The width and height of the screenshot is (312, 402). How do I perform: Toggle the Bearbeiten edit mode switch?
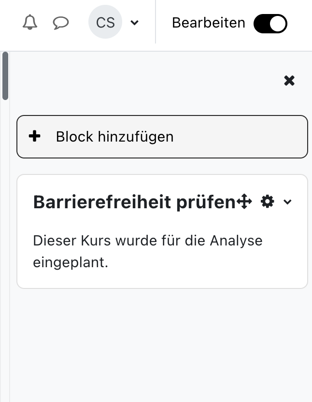[x=270, y=23]
